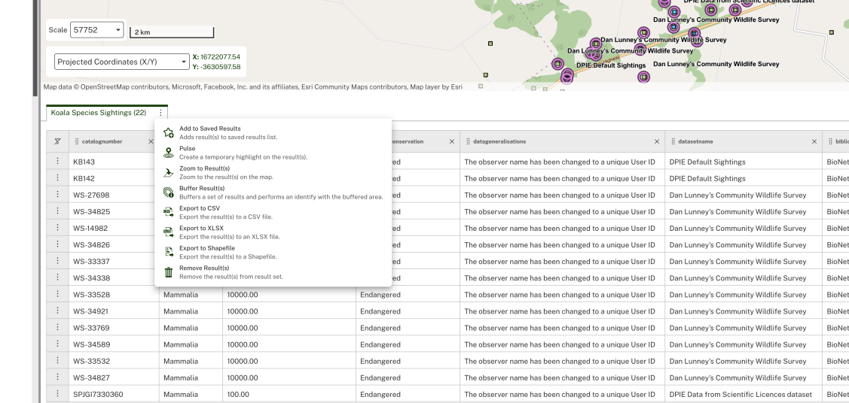Choose Remove Result(s) menu entry

coord(273,272)
